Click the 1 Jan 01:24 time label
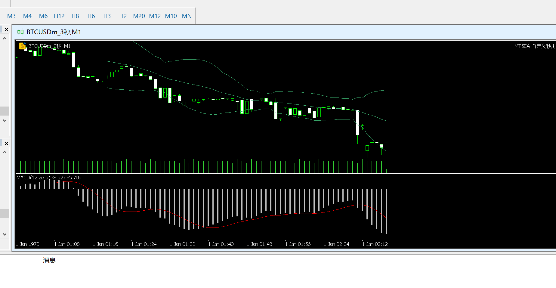Screen dimensions: 556x288 144,244
